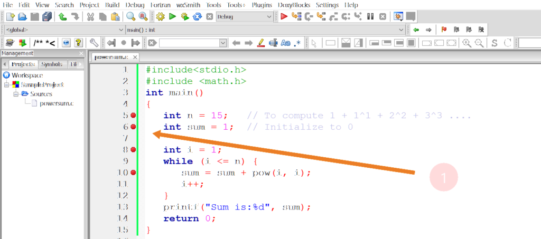This screenshot has width=541, height=239.
Task: Collapse the SampleProject tree node
Action: (x=7, y=84)
